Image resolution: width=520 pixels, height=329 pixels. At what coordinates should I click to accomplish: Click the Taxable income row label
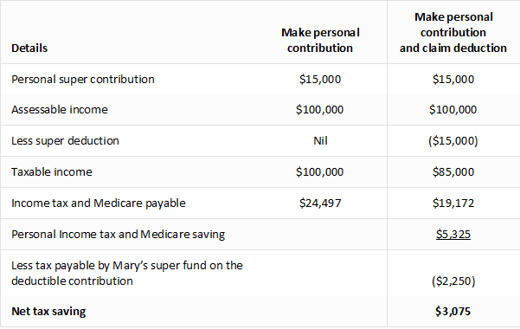point(52,172)
